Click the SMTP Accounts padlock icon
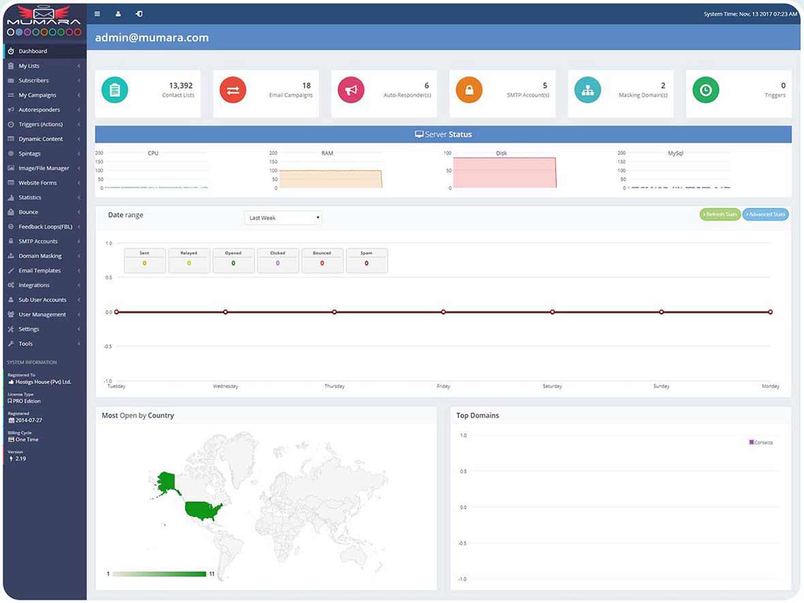 pyautogui.click(x=469, y=89)
